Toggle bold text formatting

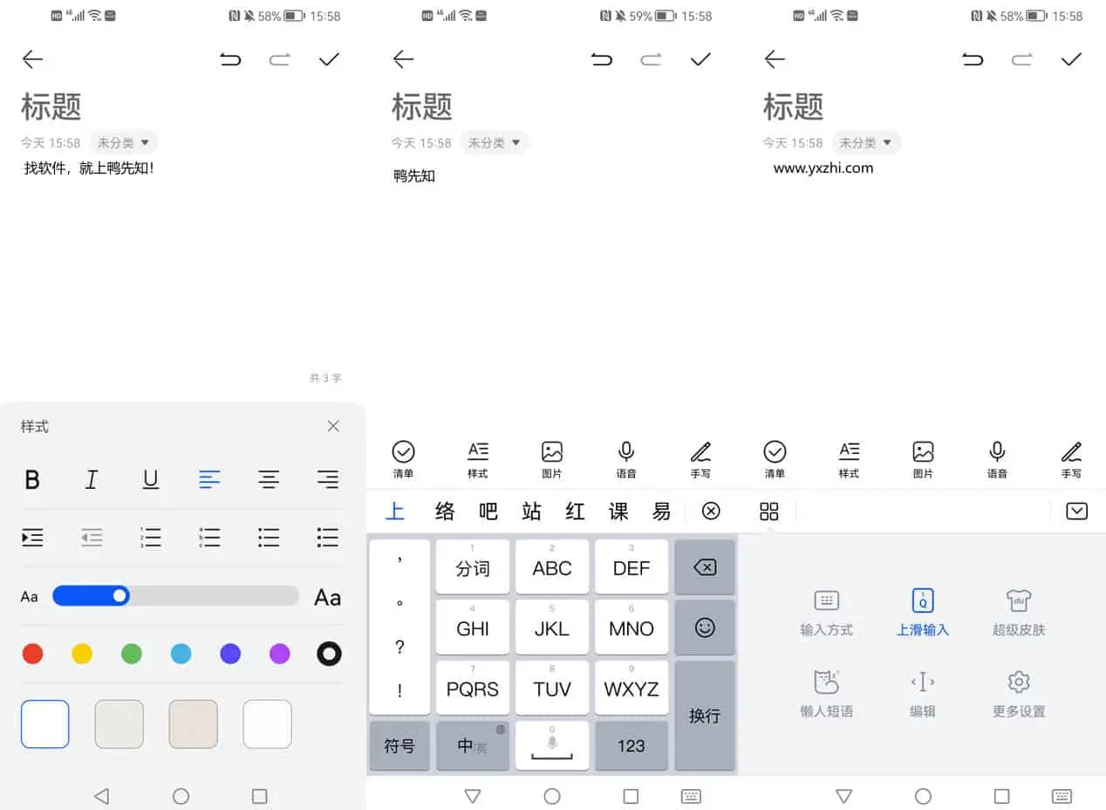tap(32, 479)
